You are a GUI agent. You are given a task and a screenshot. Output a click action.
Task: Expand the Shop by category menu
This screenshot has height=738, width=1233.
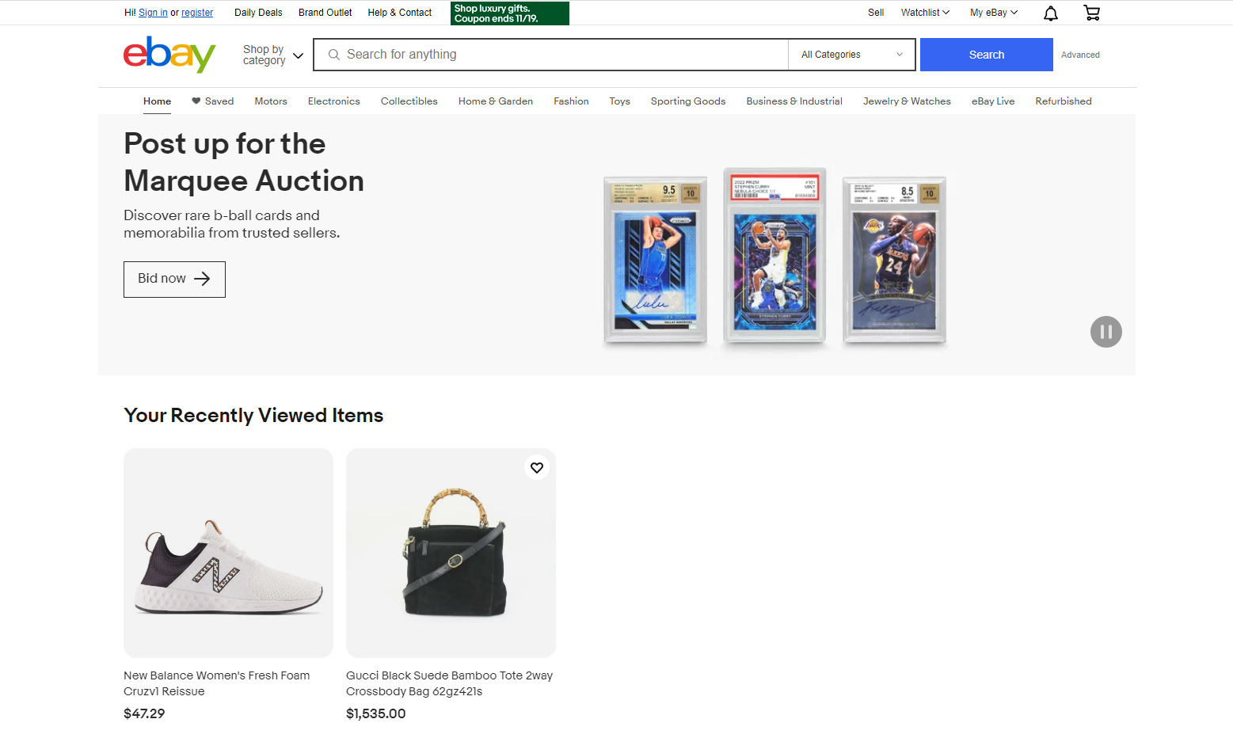[273, 55]
